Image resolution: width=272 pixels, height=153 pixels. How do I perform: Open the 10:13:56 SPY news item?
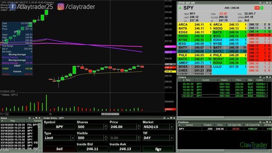(19, 139)
